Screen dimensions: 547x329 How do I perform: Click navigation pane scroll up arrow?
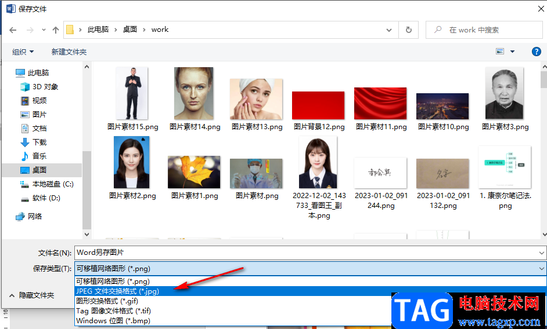pos(87,67)
